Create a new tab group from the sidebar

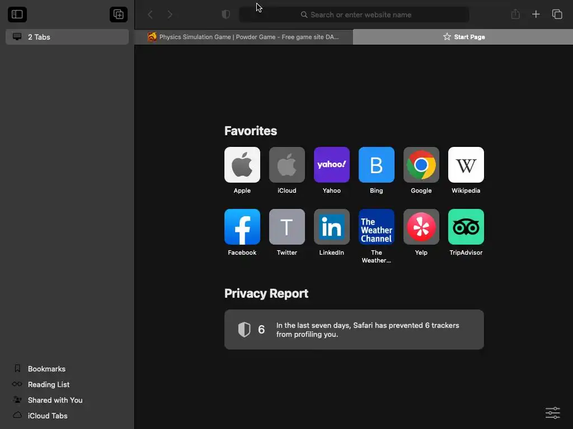[x=119, y=15]
